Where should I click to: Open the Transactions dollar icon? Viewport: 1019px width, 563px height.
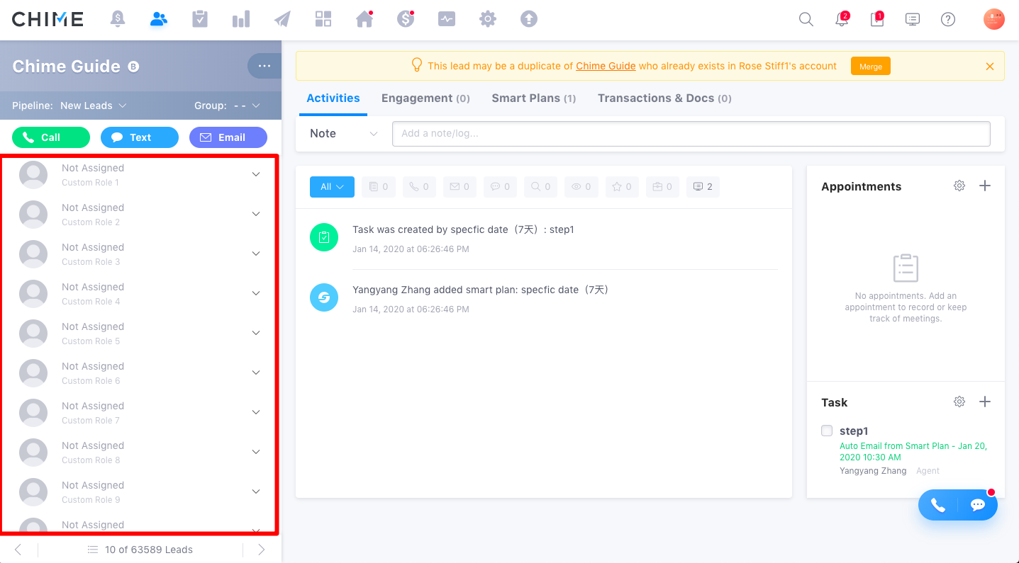pyautogui.click(x=406, y=19)
